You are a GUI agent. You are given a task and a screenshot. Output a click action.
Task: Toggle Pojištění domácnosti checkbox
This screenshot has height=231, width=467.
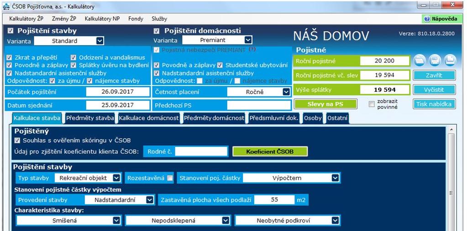pyautogui.click(x=157, y=31)
